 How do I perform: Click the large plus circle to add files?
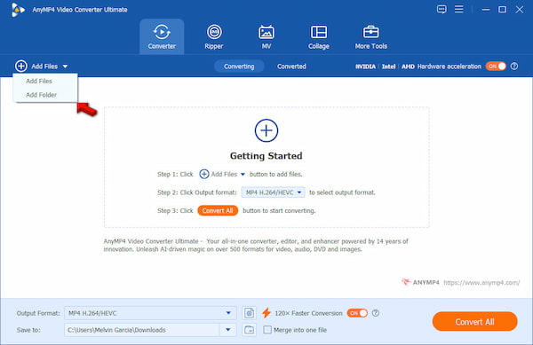tap(266, 130)
